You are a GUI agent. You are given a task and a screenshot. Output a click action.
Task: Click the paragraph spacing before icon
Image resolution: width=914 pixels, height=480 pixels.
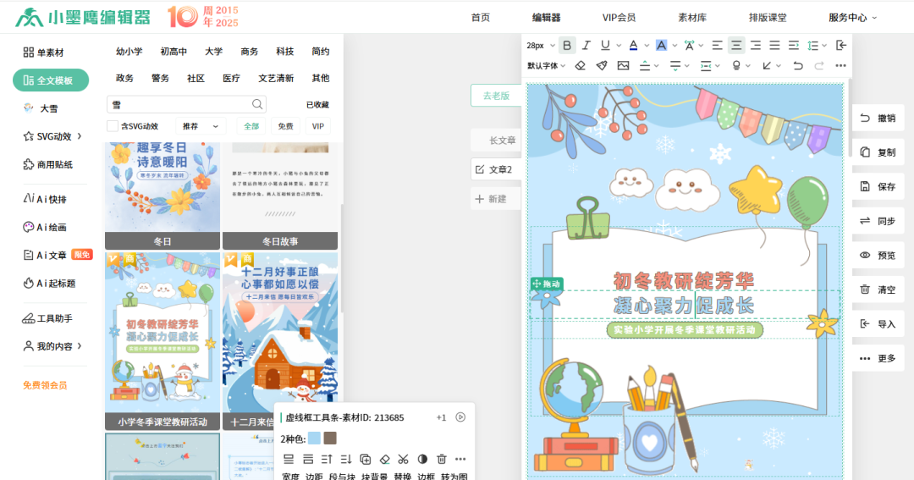(644, 65)
